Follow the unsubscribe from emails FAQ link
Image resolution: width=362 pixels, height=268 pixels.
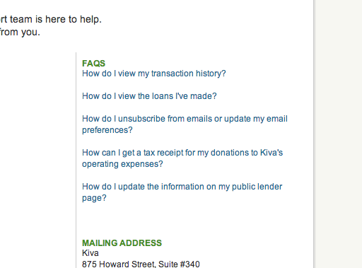[185, 124]
